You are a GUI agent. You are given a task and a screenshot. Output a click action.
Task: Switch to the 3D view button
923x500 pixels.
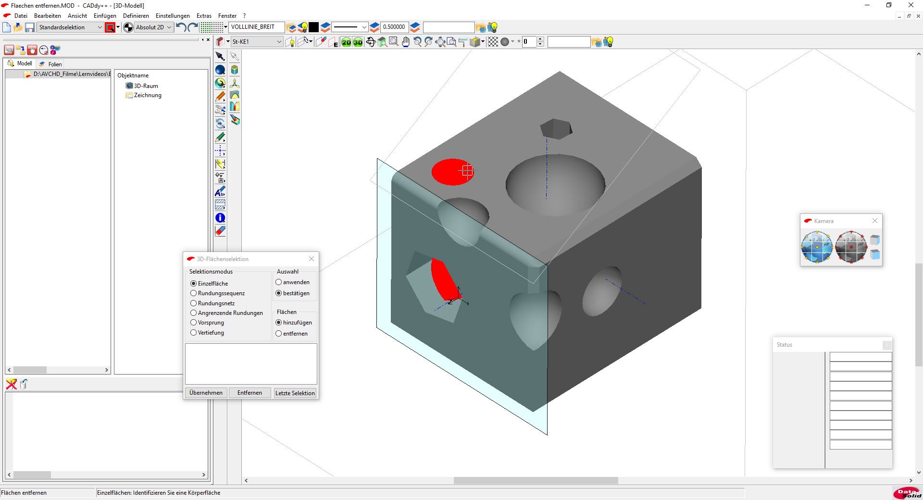pos(358,42)
